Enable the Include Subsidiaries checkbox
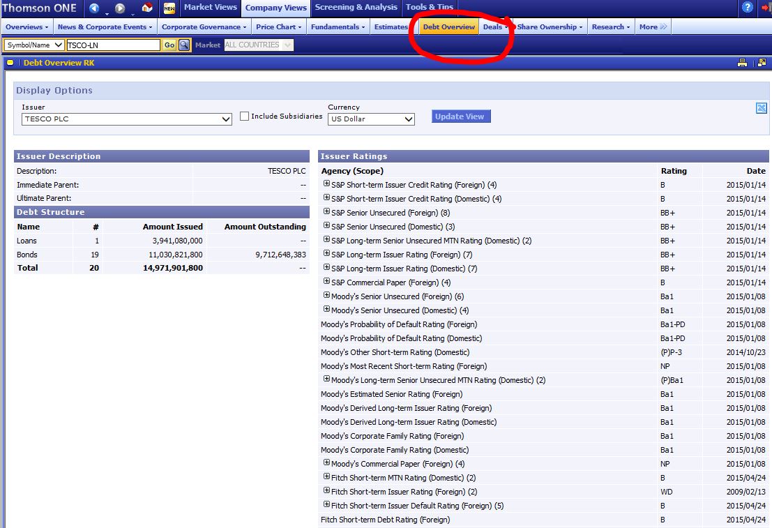Image resolution: width=772 pixels, height=528 pixels. point(244,116)
